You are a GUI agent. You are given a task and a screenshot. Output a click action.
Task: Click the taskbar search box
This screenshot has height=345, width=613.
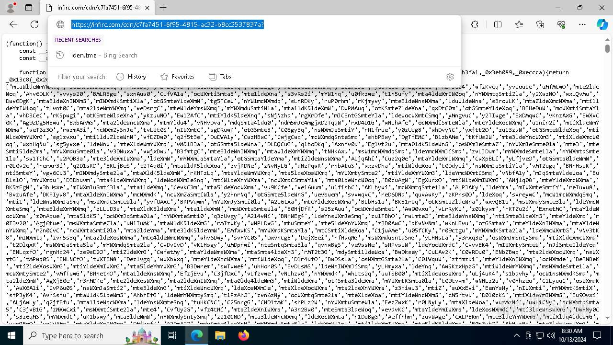tap(92, 336)
